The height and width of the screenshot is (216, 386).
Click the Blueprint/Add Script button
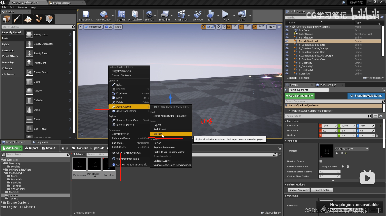click(x=366, y=96)
